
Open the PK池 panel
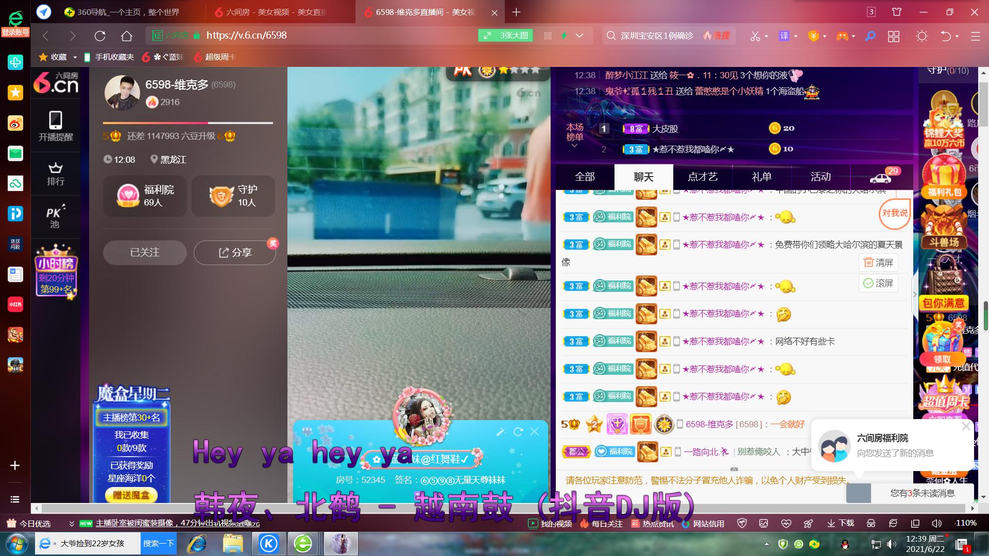56,217
